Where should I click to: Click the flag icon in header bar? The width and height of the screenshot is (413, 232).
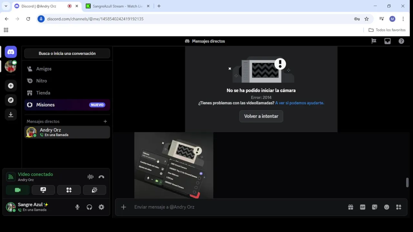pyautogui.click(x=374, y=41)
